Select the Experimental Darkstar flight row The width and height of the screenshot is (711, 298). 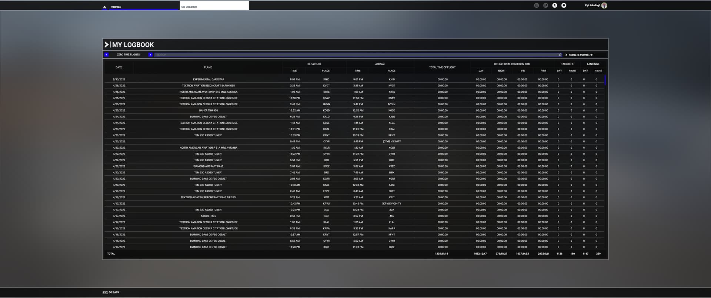[208, 79]
